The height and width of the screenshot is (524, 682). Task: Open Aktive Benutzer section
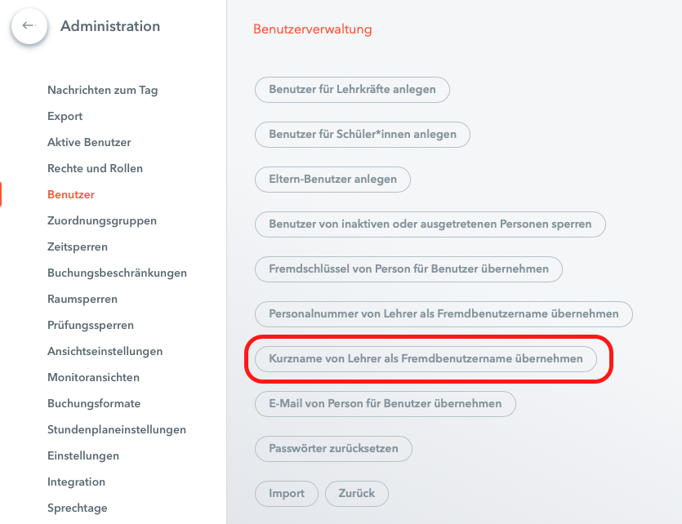tap(89, 142)
